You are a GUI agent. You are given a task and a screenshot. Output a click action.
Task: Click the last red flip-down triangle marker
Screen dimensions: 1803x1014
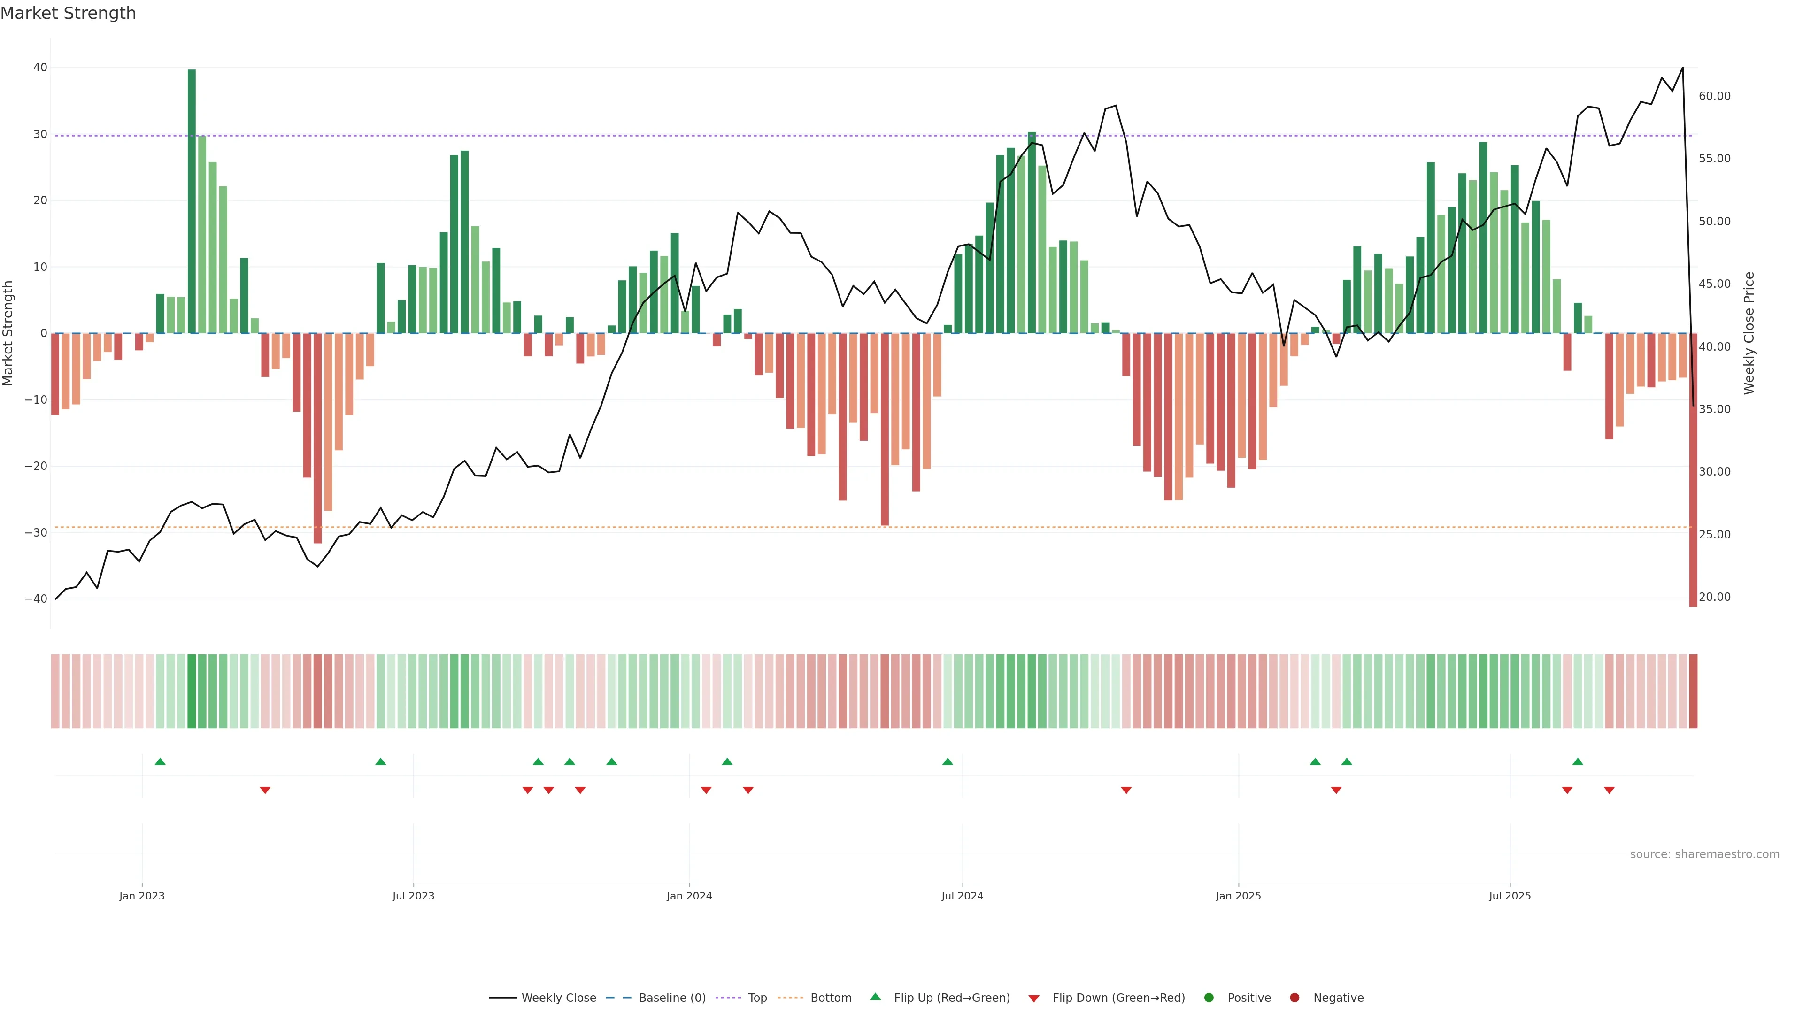(x=1609, y=790)
